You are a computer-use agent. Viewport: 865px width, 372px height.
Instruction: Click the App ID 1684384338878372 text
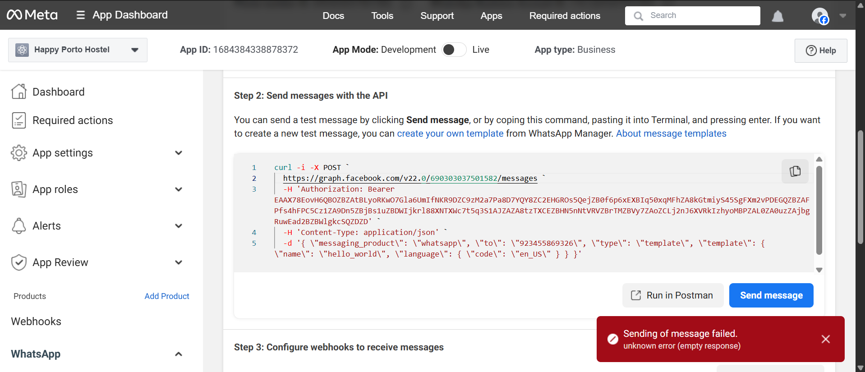click(239, 50)
